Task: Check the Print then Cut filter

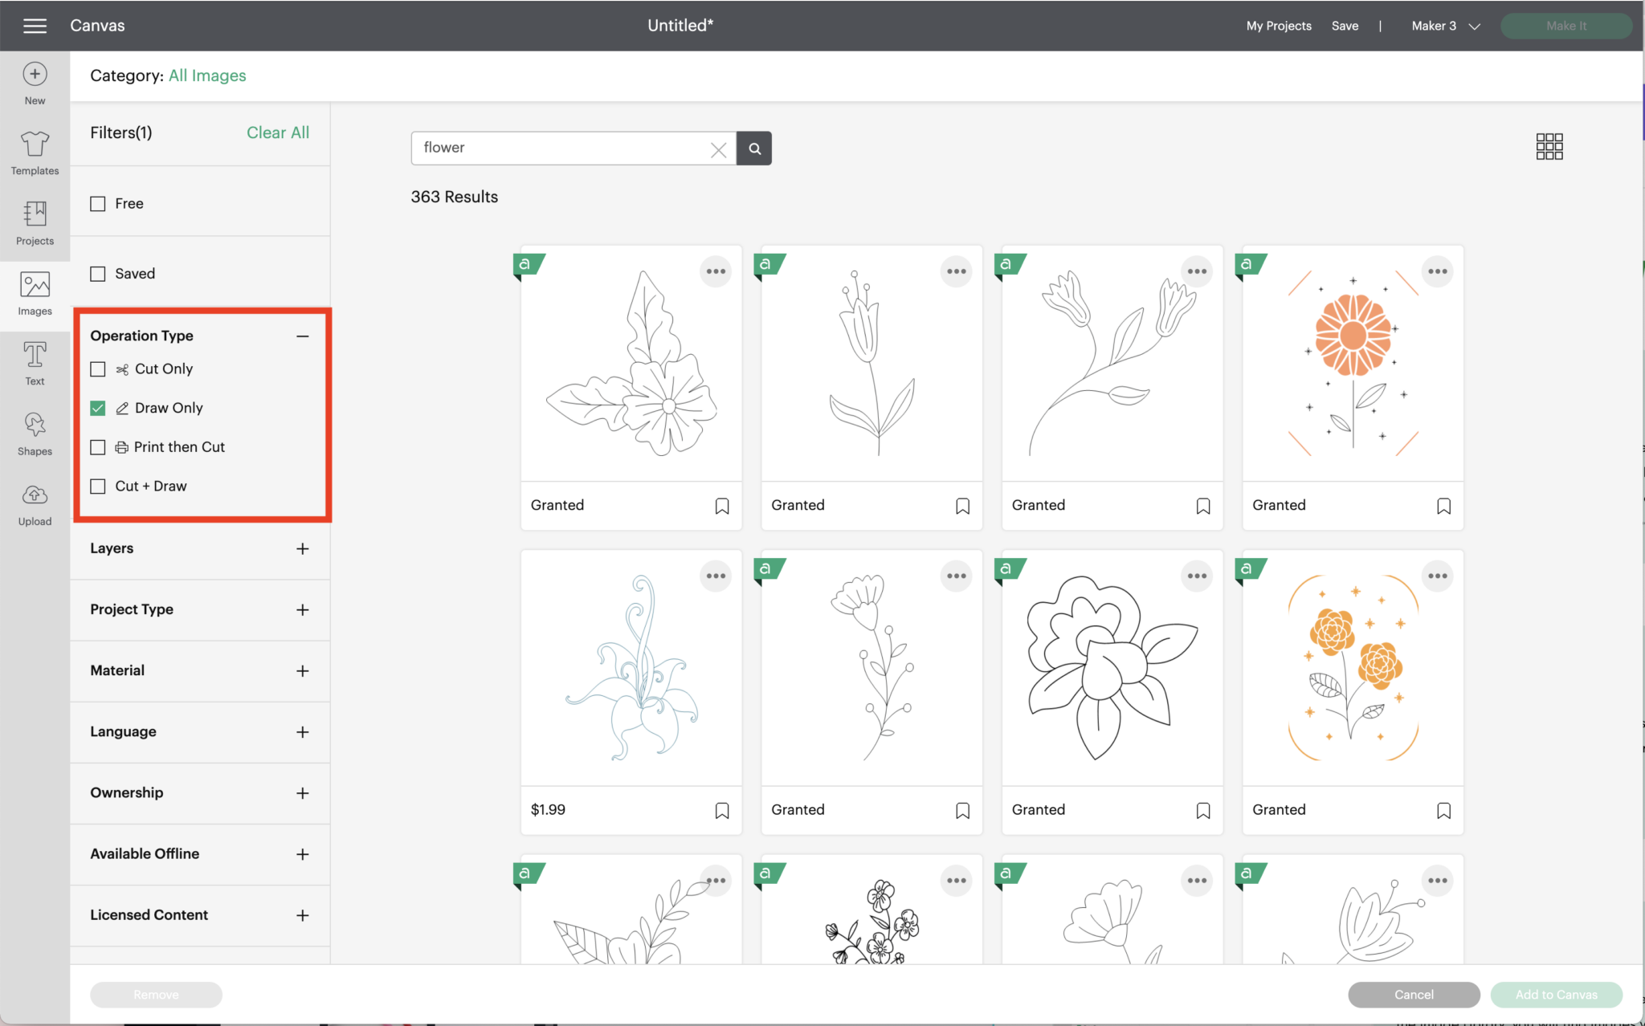Action: [x=98, y=447]
